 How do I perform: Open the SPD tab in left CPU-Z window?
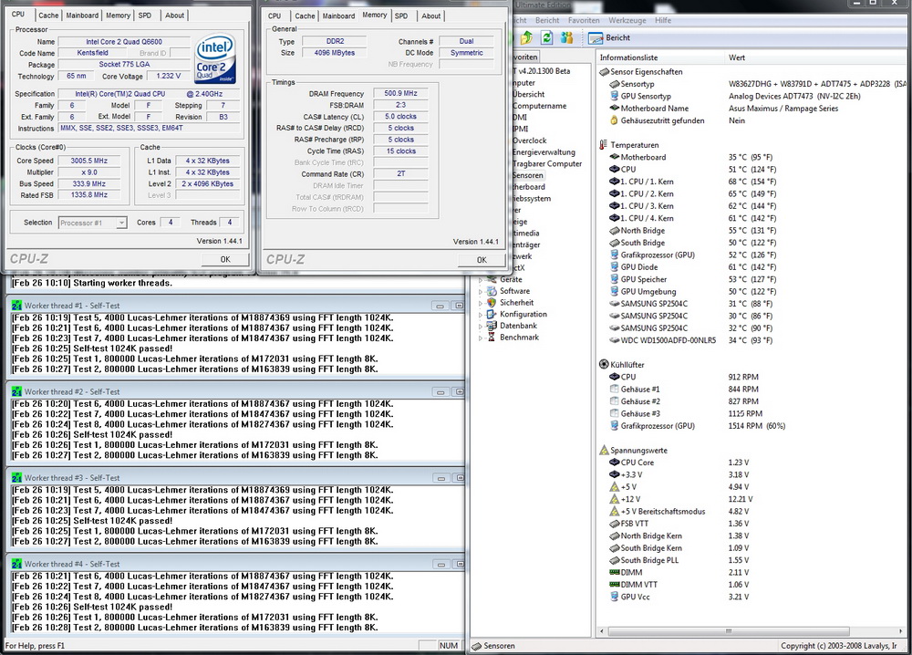tap(145, 16)
